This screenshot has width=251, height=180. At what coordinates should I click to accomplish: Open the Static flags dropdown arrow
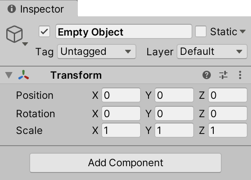coord(243,32)
